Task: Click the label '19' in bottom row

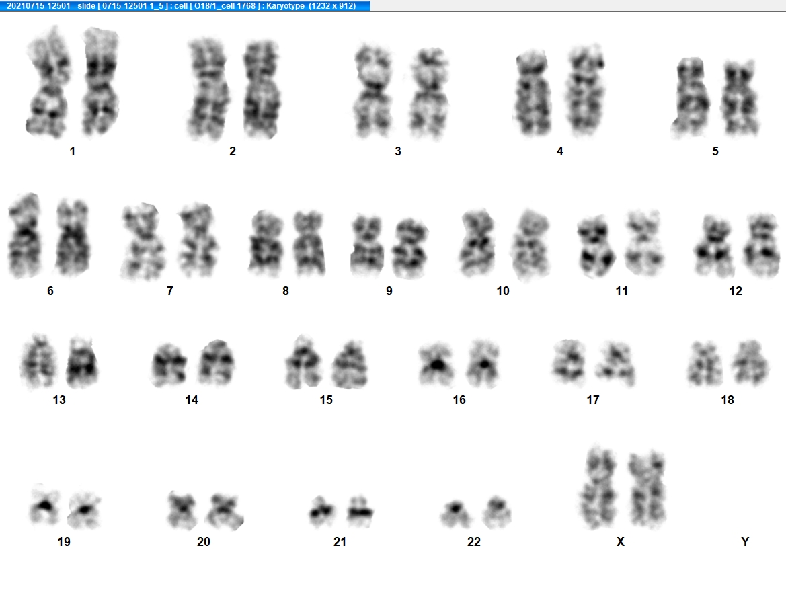Action: coord(64,541)
